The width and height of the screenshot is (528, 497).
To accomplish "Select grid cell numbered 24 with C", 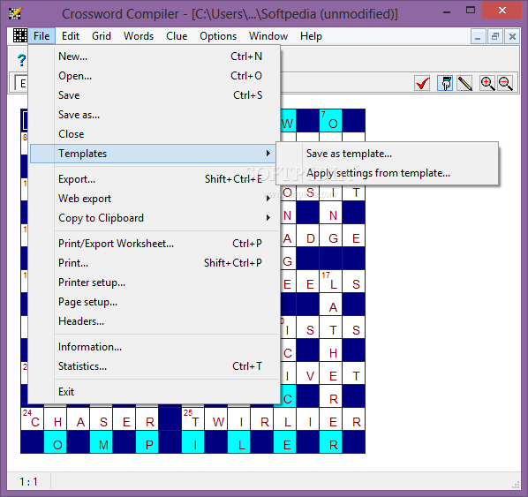I will pos(33,419).
